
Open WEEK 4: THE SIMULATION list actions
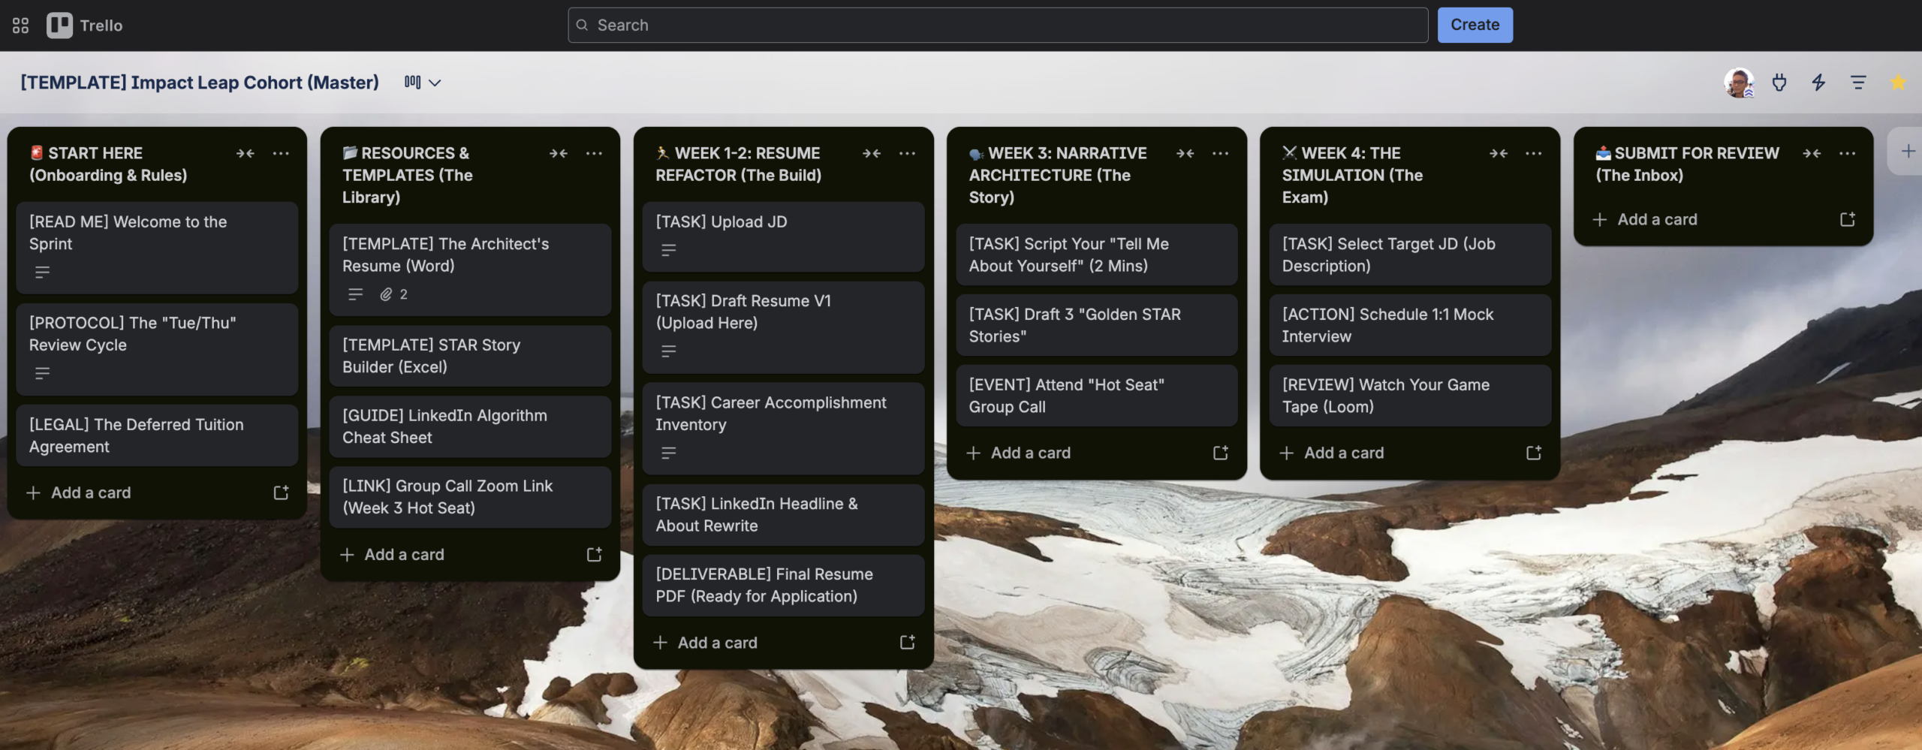coord(1533,153)
